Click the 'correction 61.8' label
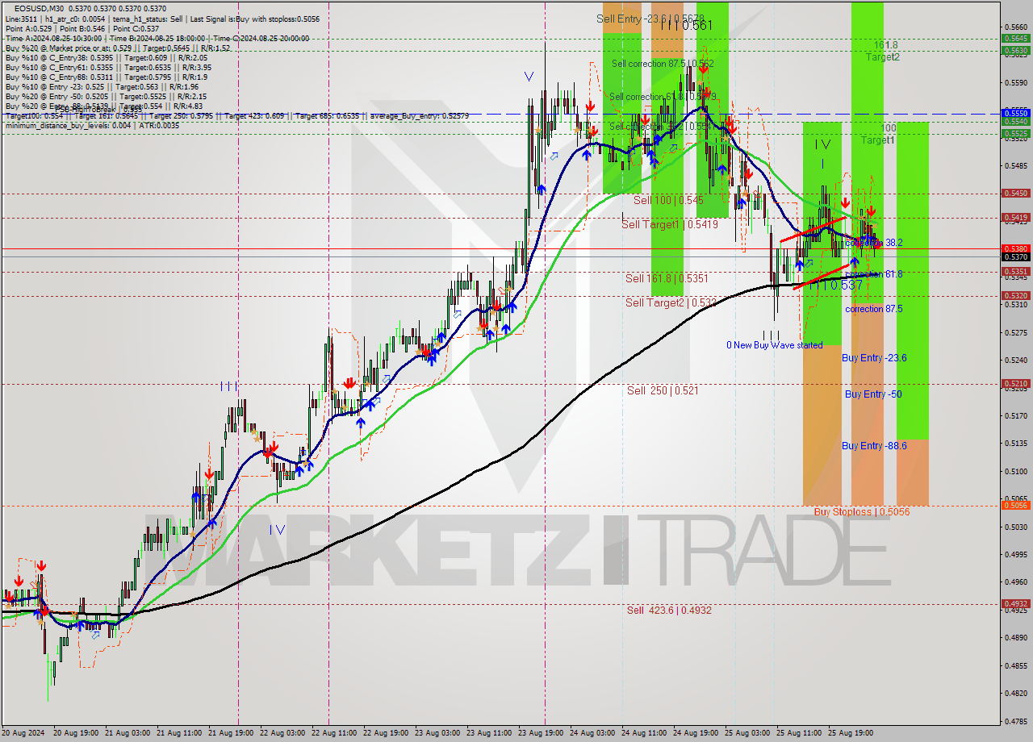Viewport: 1033px width, 742px height. click(x=874, y=274)
